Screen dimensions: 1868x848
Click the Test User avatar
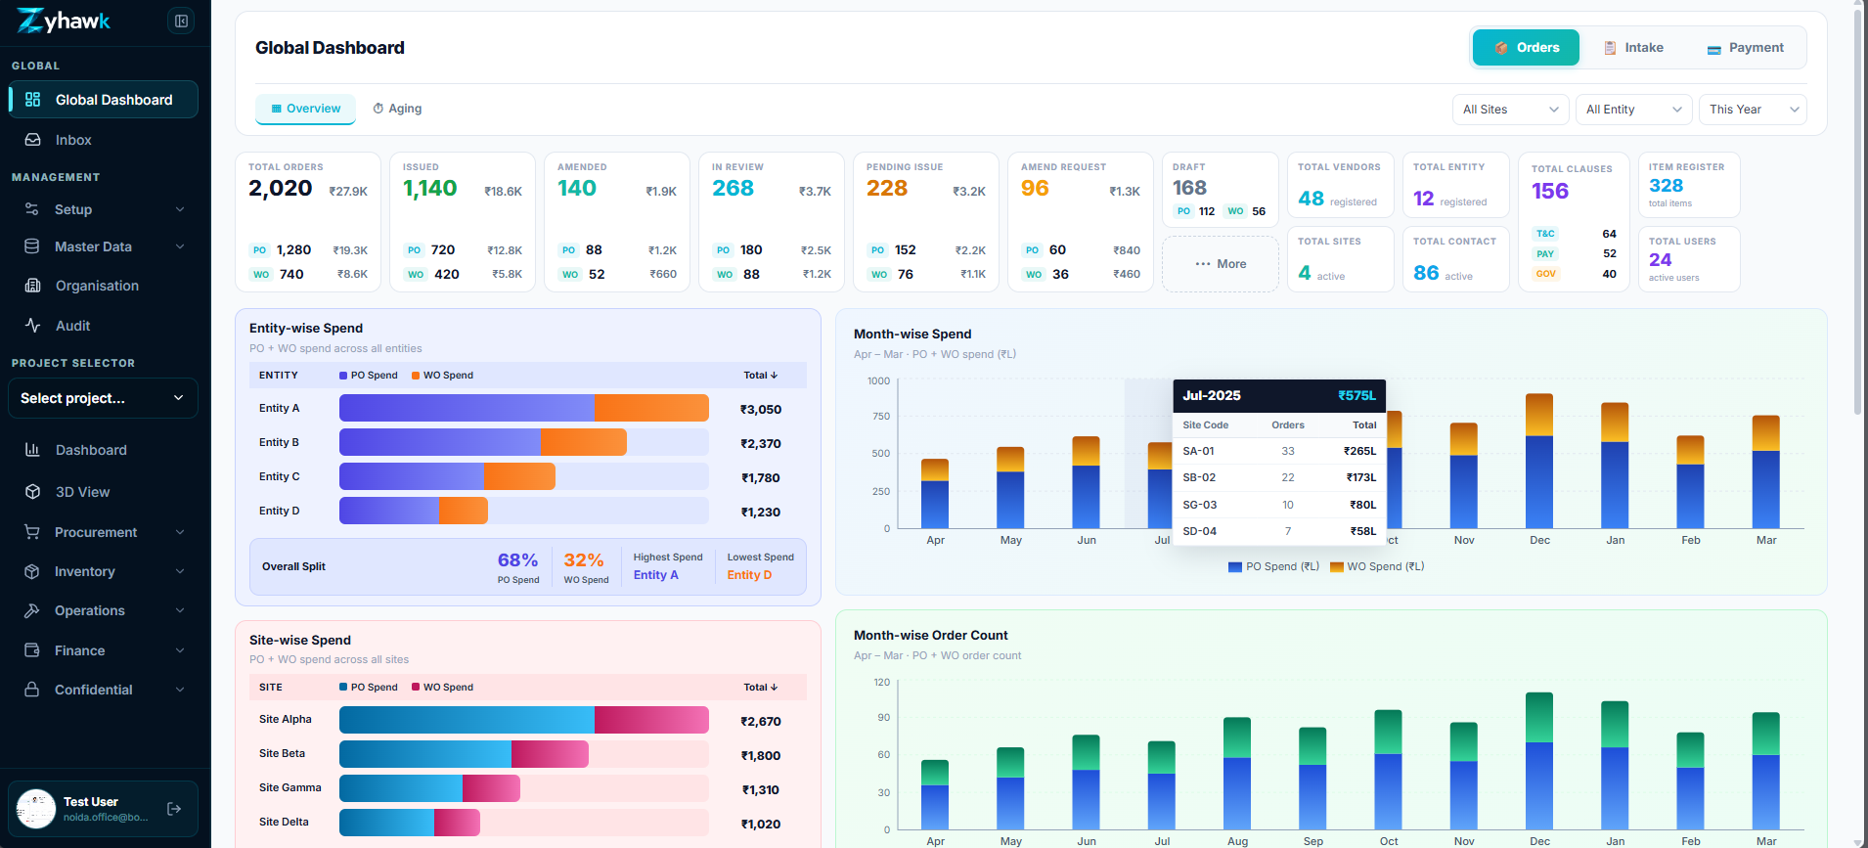coord(36,809)
